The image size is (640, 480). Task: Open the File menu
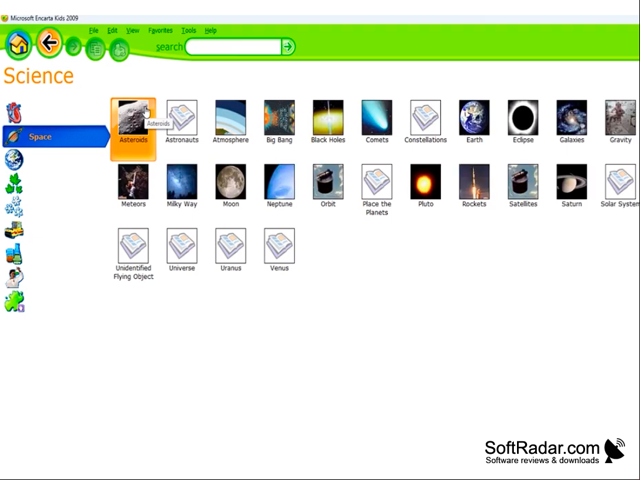[x=94, y=30]
